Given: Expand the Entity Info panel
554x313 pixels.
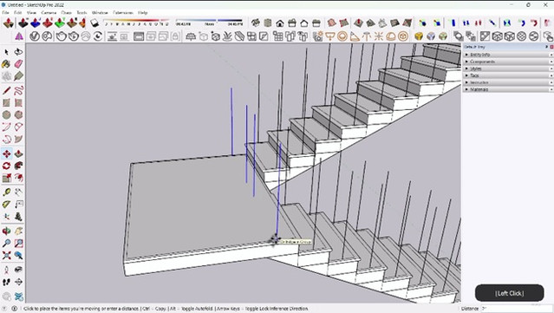Looking at the screenshot, I should pos(507,55).
